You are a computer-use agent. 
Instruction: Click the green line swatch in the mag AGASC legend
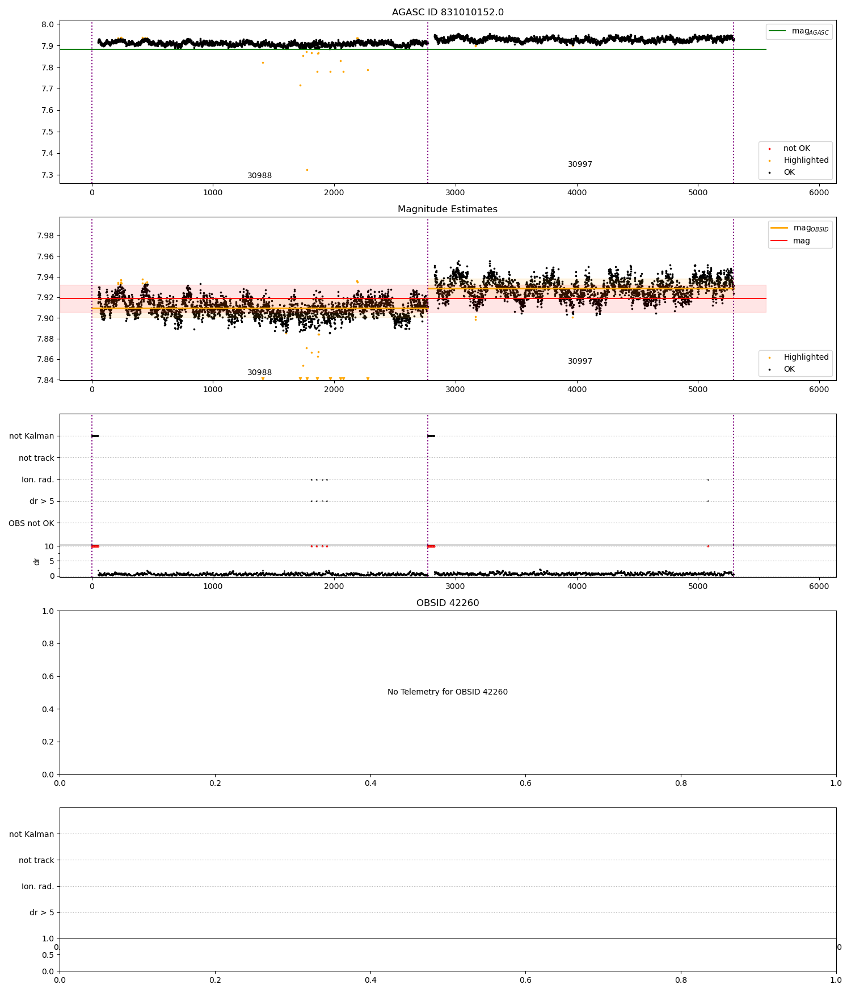point(778,31)
